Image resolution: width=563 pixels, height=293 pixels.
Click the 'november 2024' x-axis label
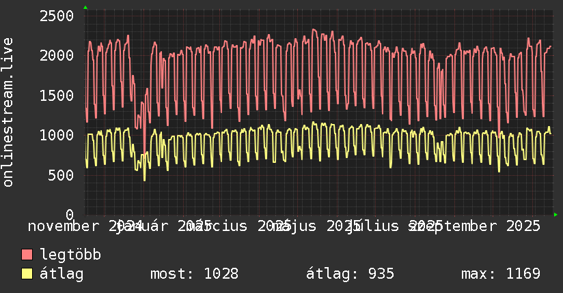tap(85, 226)
